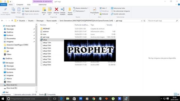Click the navigation pane scrollbar
180x101 pixels.
pyautogui.click(x=36, y=56)
